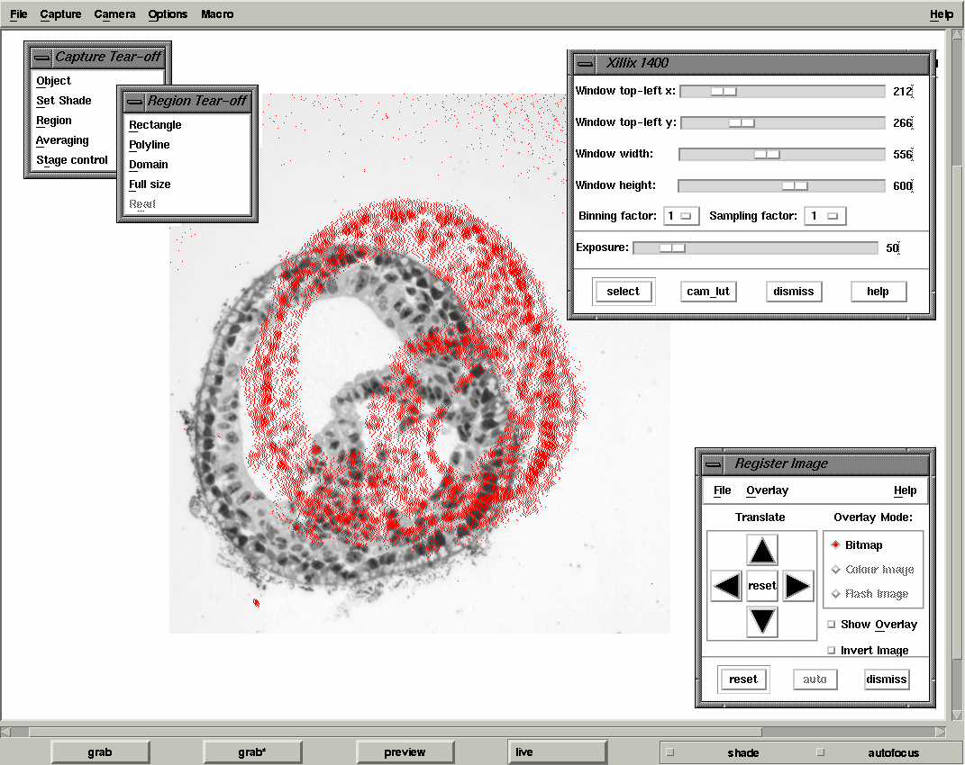Click the bottom reset button in Register Image
The height and width of the screenshot is (765, 965).
pyautogui.click(x=743, y=679)
